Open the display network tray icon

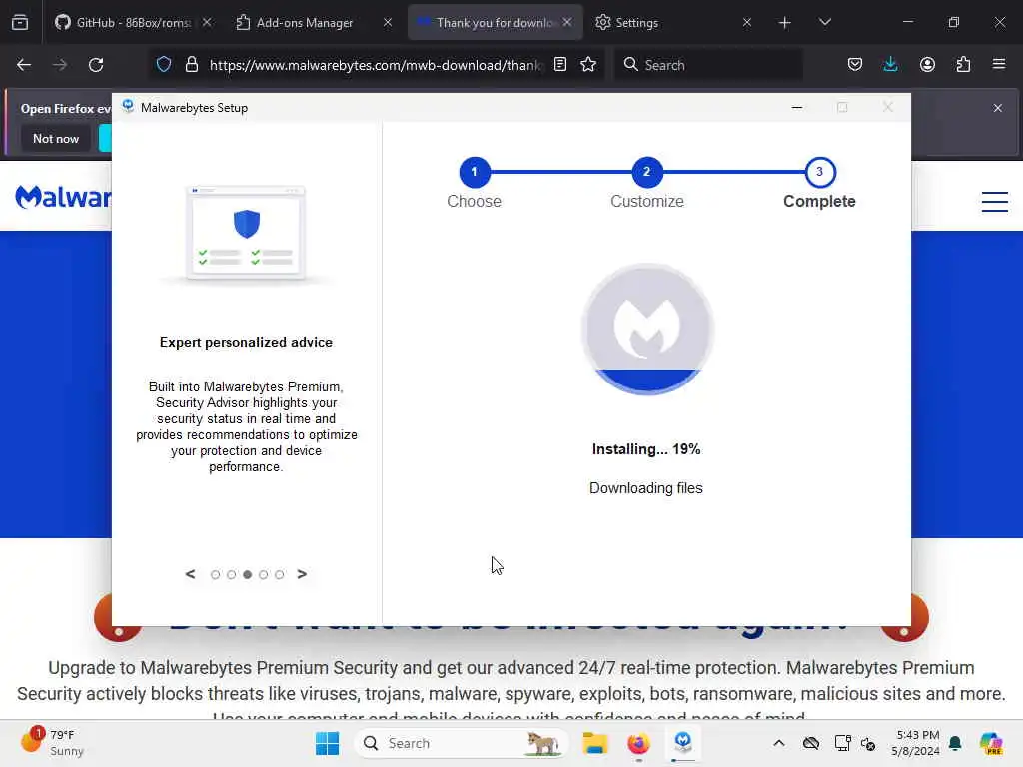842,743
